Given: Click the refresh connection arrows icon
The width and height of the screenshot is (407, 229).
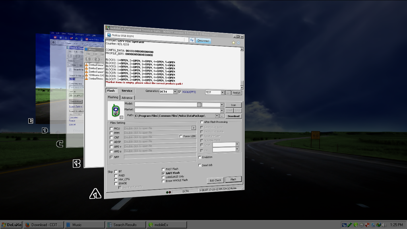Looking at the screenshot, I should pyautogui.click(x=192, y=40).
